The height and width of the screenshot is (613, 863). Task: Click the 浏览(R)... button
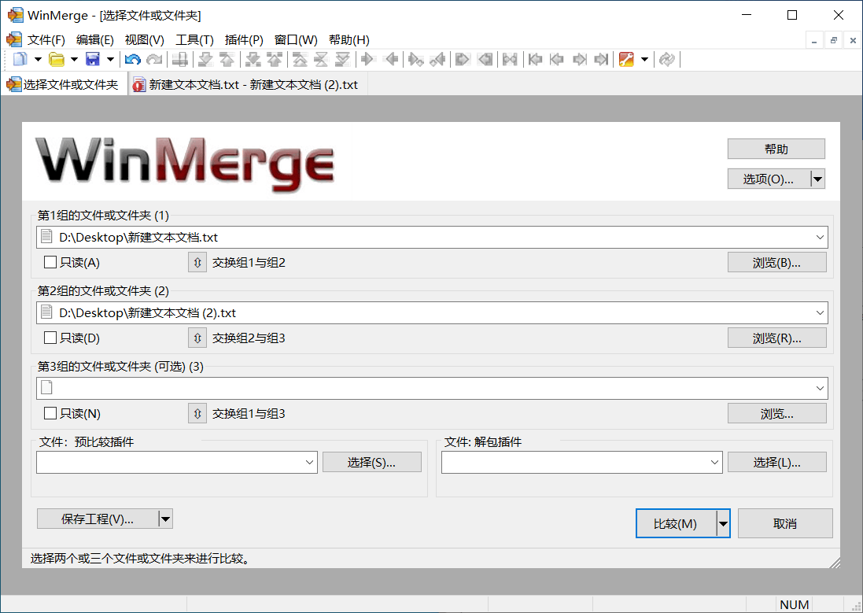point(776,338)
